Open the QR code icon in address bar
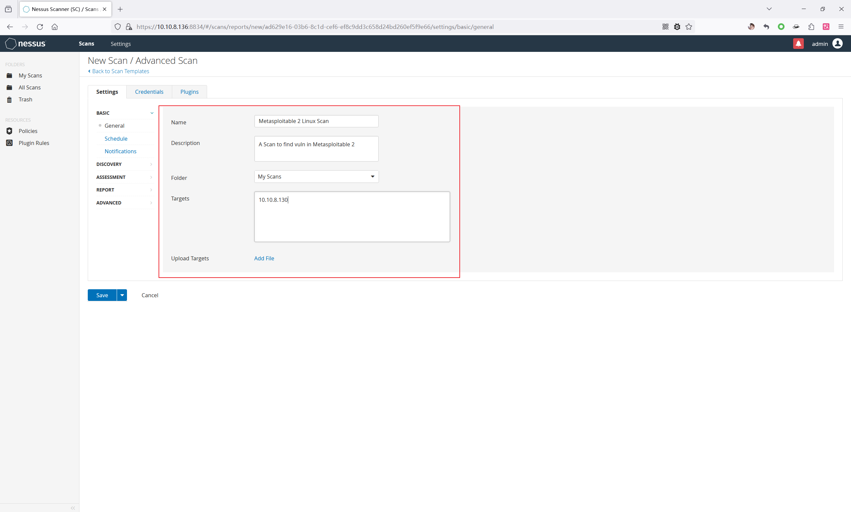This screenshot has width=851, height=512. click(666, 27)
